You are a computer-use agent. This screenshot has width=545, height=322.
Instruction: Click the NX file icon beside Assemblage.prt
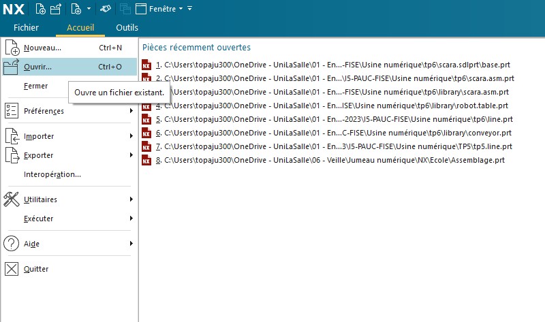click(146, 160)
